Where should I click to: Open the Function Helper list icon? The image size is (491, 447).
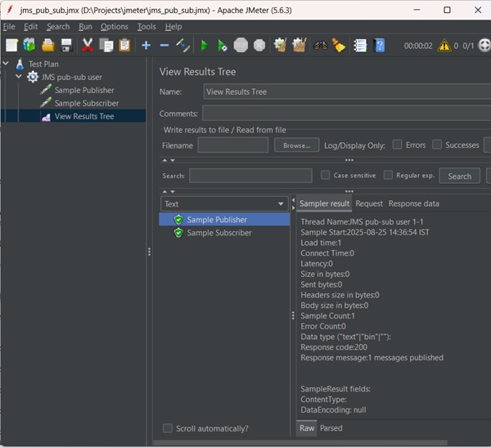tap(360, 46)
